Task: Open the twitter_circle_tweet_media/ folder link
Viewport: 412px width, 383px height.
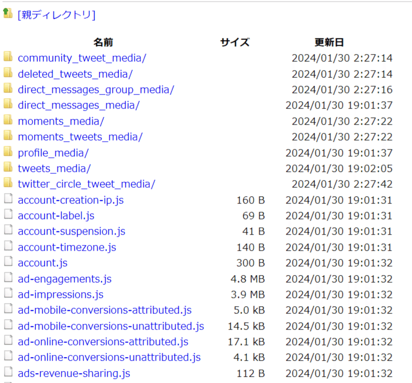Action: coord(87,184)
